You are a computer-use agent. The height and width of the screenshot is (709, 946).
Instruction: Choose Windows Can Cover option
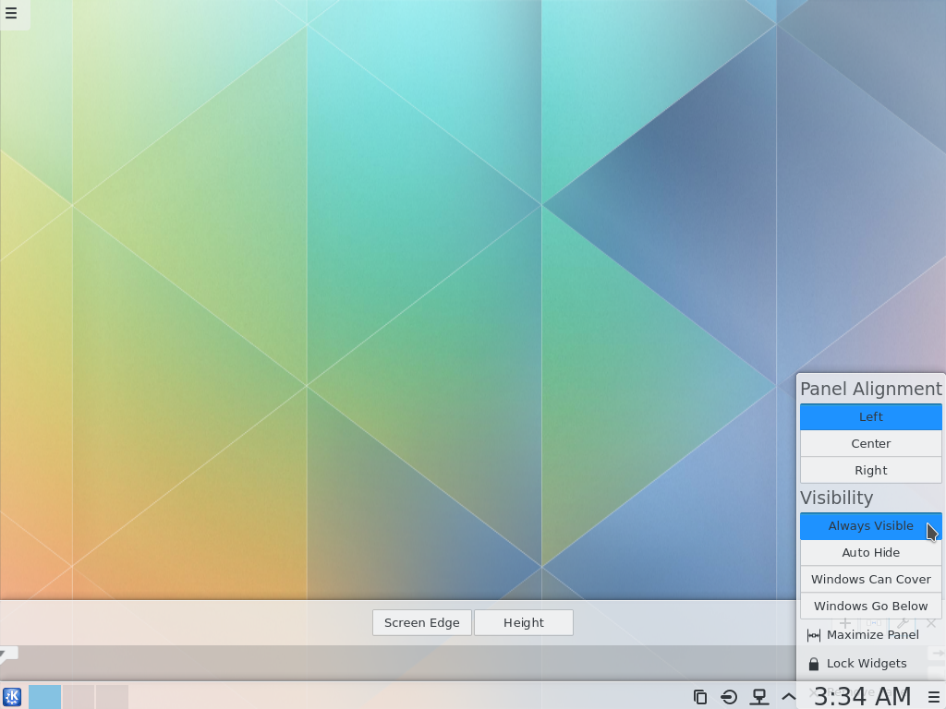coord(870,579)
